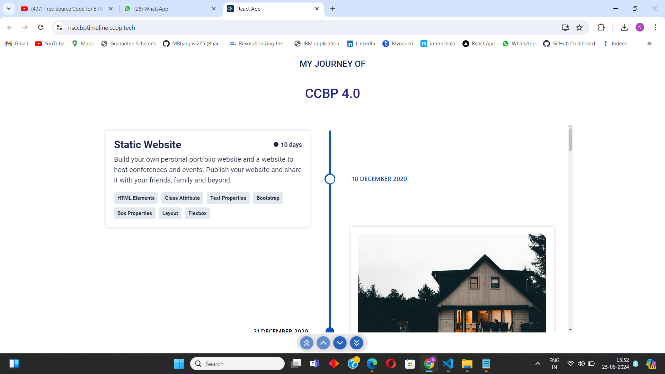
Task: Click the scroll-to-bottom double chevron button
Action: 356,343
